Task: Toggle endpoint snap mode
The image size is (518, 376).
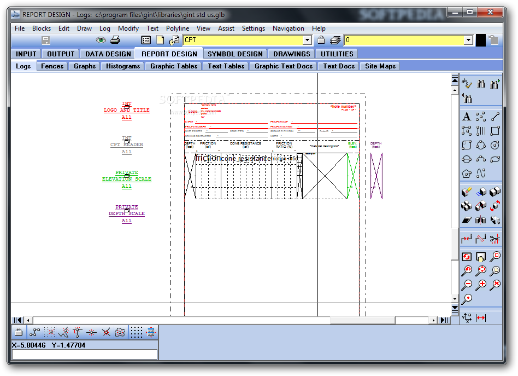Action: [34, 332]
